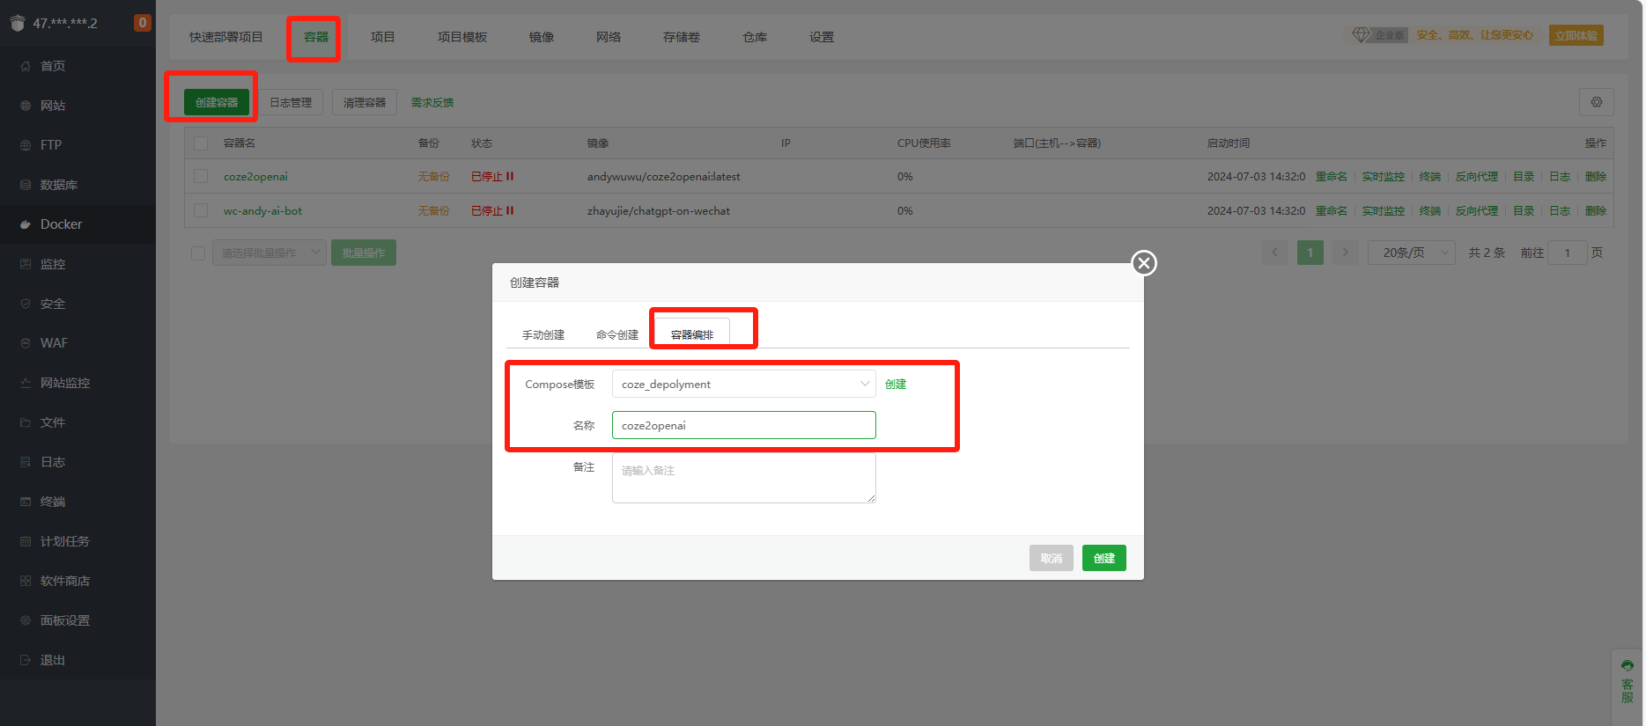Open the 存储卷 volumes tab
The height and width of the screenshot is (726, 1646).
click(682, 37)
